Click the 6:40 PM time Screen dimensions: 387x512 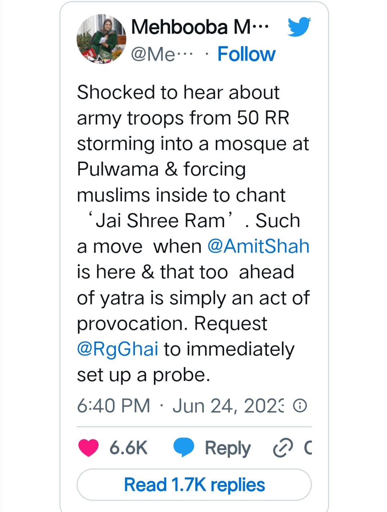click(x=114, y=406)
